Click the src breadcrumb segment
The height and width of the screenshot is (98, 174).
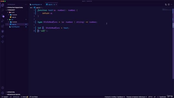[31, 8]
